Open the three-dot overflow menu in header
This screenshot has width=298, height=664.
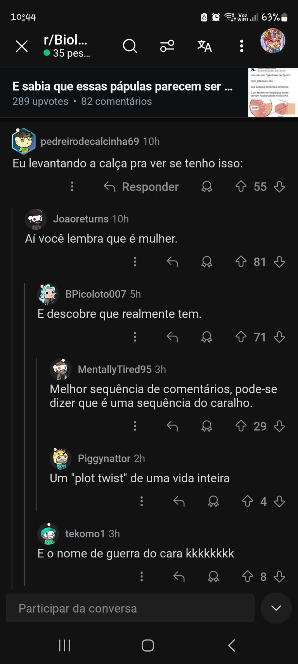click(241, 46)
